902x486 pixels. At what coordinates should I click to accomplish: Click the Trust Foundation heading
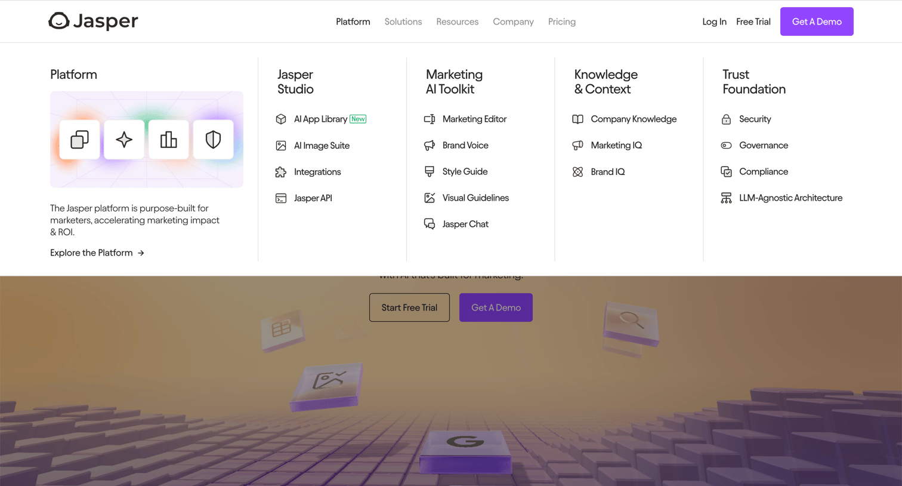tap(754, 82)
